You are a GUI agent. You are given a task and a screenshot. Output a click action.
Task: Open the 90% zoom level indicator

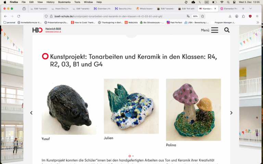(x=195, y=16)
